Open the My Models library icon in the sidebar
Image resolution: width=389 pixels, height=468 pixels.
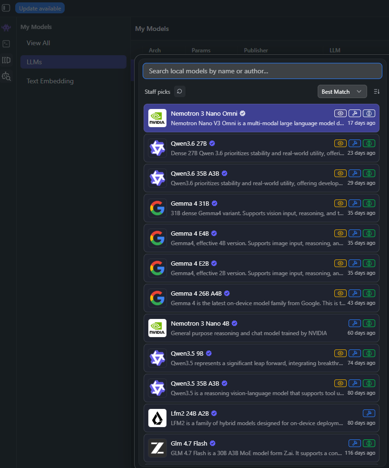6,60
